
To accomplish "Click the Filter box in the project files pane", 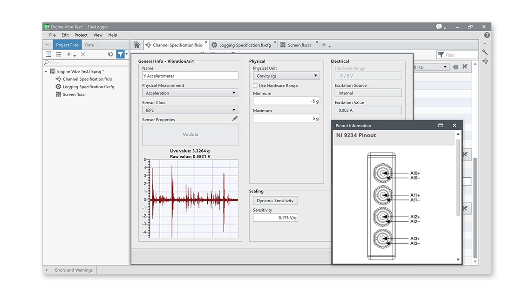I will point(86,62).
